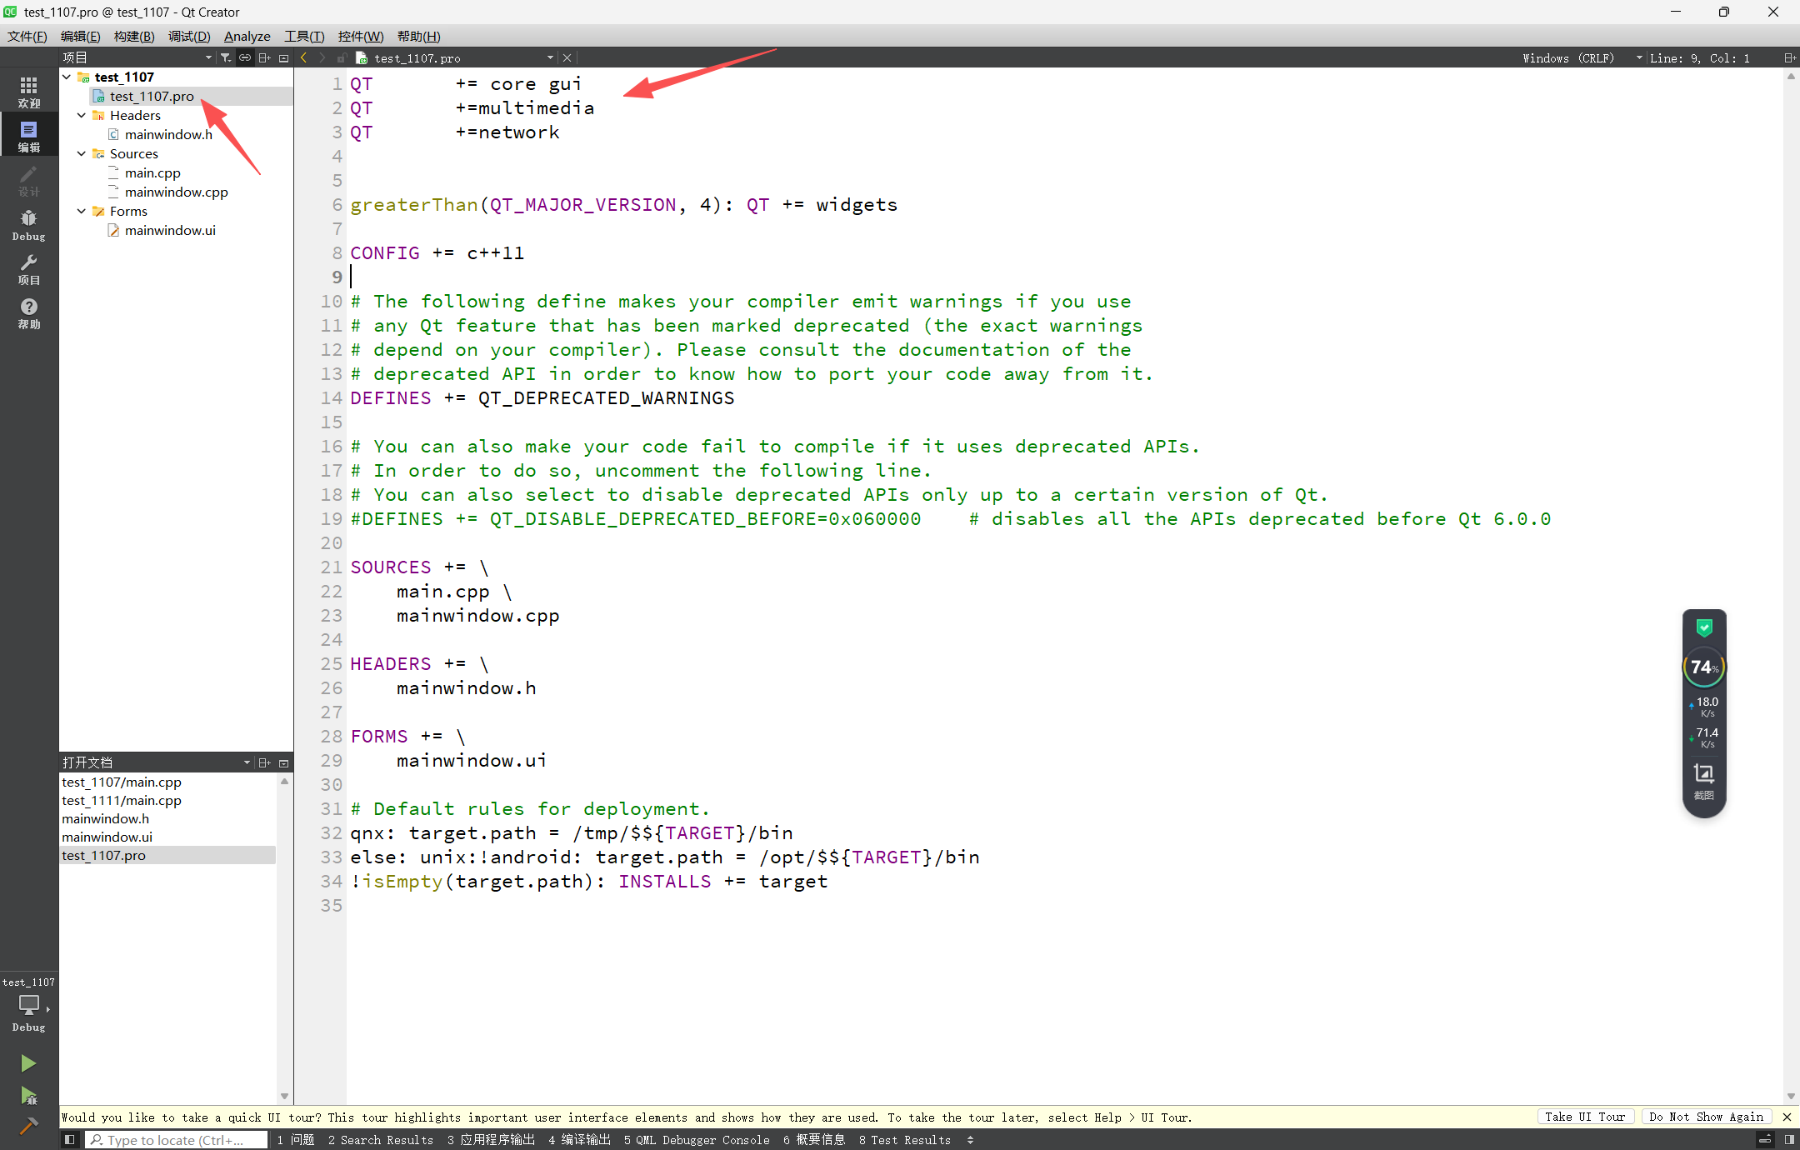The height and width of the screenshot is (1150, 1800).
Task: Go back with the yellow arrow
Action: point(304,57)
